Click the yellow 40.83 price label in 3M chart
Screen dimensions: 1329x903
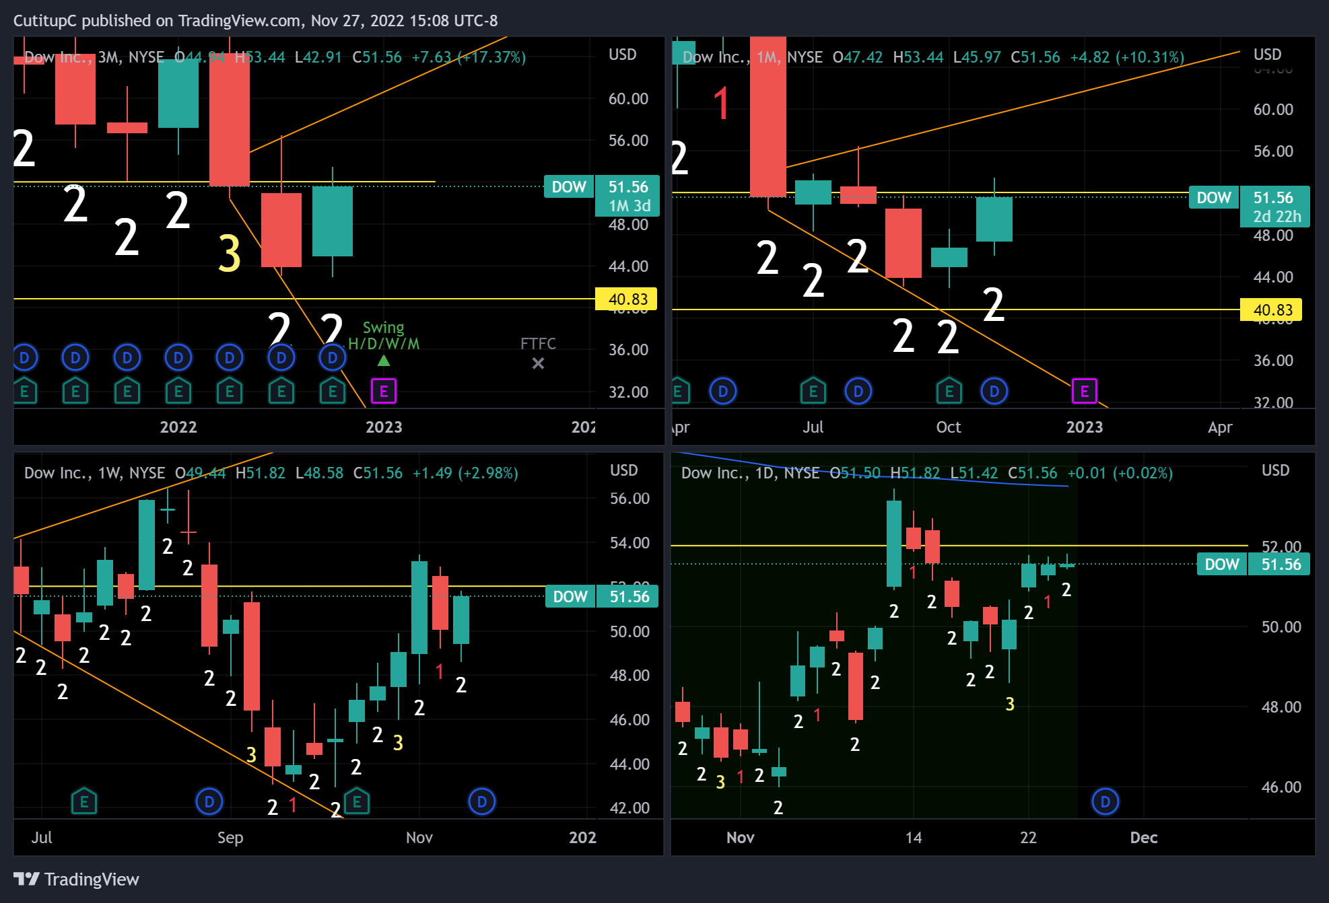click(626, 299)
